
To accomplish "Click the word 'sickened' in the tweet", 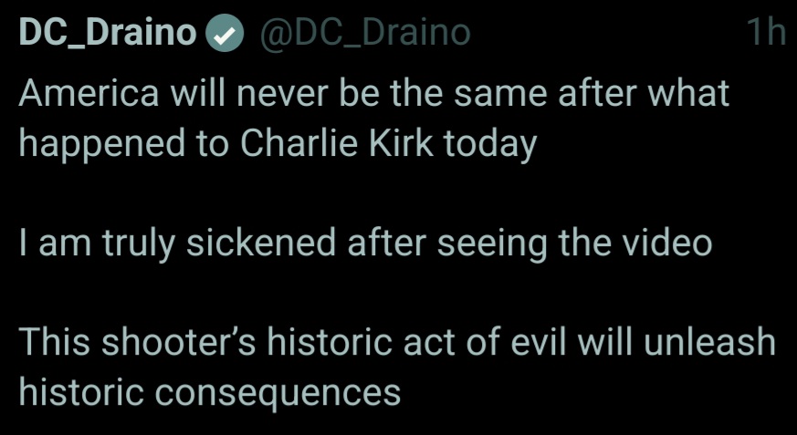I will click(261, 242).
